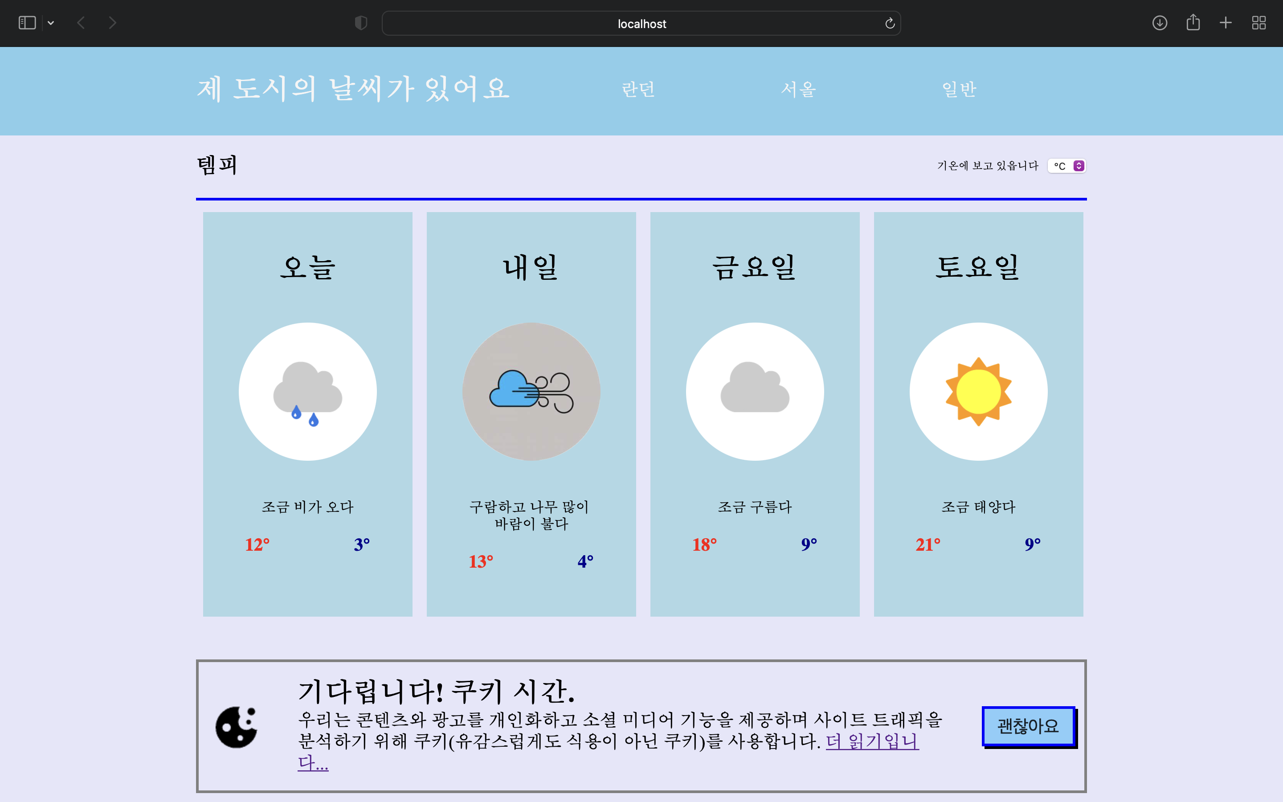Open the sidebar tab group dropdown chevron

click(51, 23)
